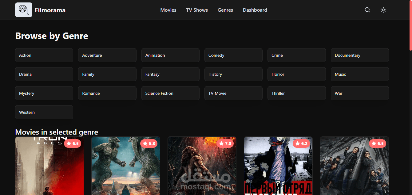The image size is (412, 195).
Task: Click the Browse by Genre heading
Action: (52, 36)
